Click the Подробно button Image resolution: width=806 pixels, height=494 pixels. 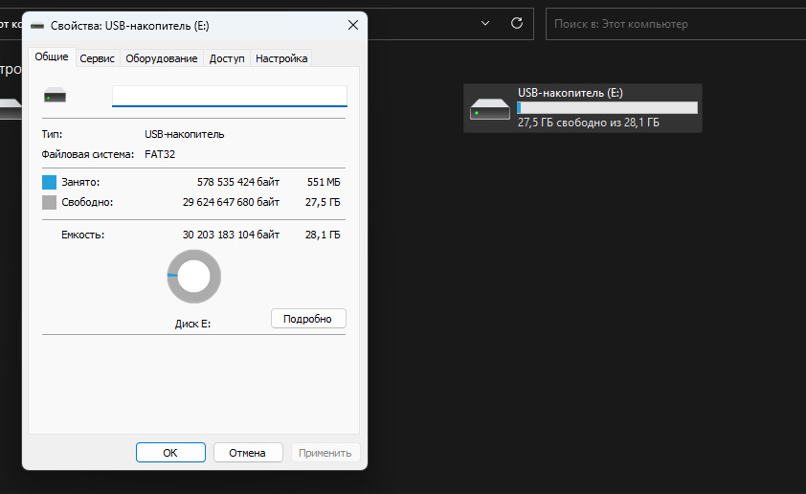click(308, 319)
